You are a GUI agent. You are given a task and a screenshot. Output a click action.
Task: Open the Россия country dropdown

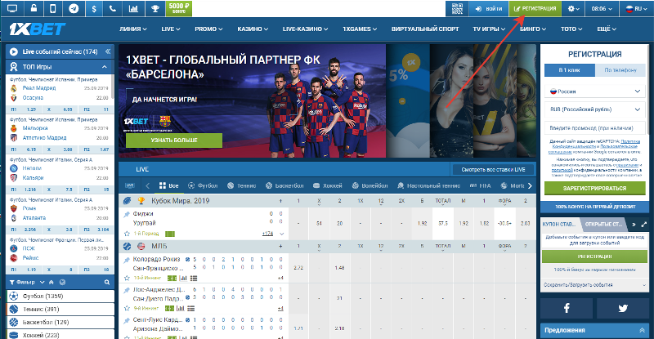[593, 93]
